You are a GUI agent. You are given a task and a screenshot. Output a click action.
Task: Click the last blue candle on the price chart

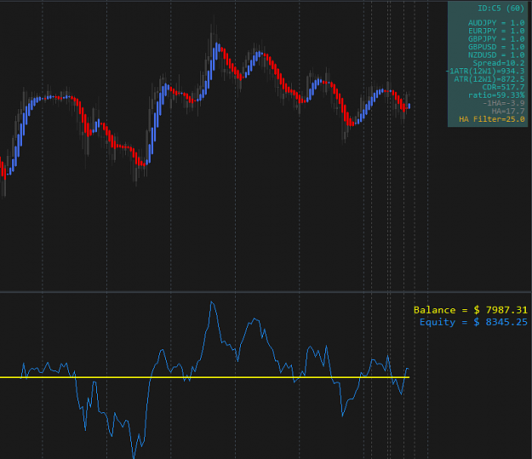tap(409, 106)
